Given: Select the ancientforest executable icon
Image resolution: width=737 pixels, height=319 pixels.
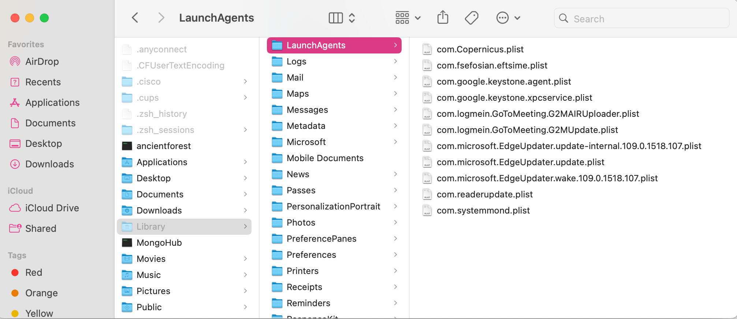Looking at the screenshot, I should [127, 146].
